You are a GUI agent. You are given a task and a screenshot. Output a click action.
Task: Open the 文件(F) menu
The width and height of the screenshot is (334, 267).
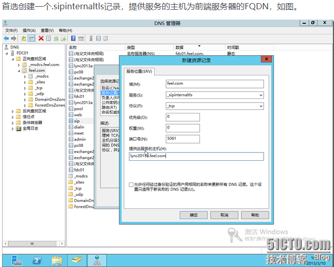[11, 30]
